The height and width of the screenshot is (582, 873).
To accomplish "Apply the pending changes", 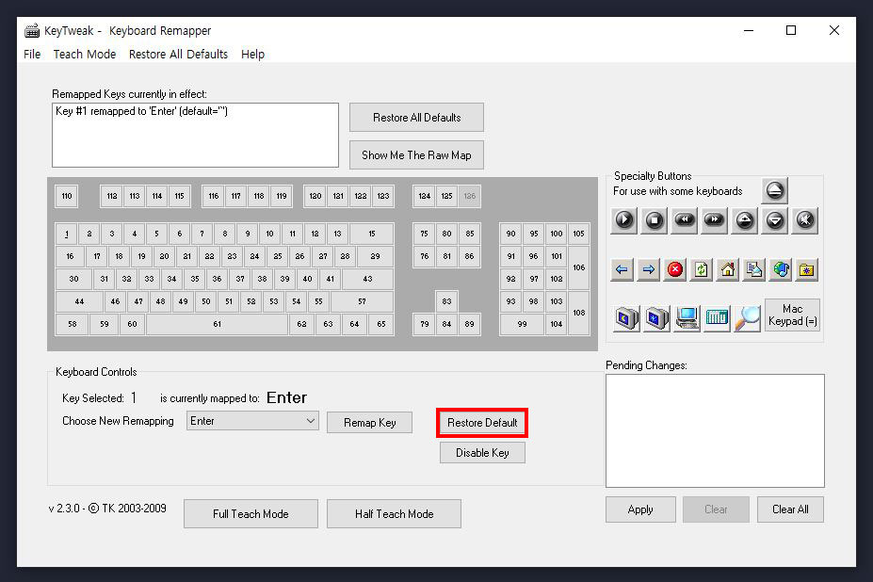I will click(640, 509).
